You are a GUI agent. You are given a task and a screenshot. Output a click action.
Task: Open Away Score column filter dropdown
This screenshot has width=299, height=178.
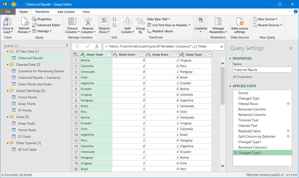[x=176, y=55]
